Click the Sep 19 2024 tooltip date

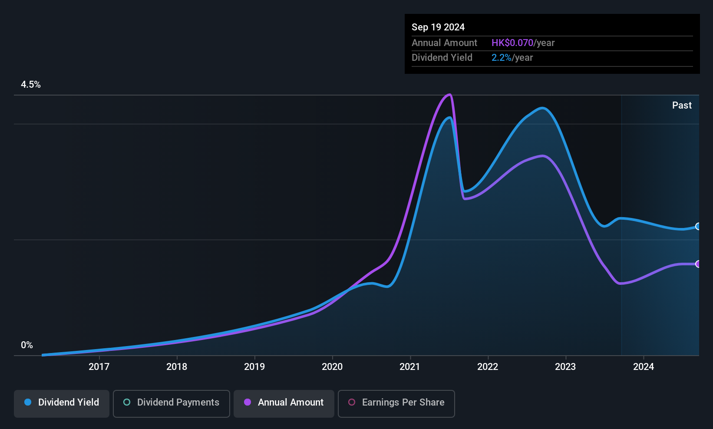click(438, 27)
